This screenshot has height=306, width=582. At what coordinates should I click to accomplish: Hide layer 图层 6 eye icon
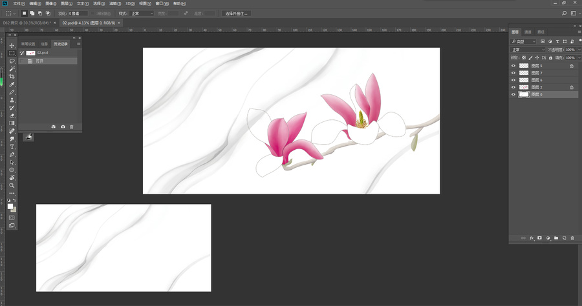(x=513, y=80)
